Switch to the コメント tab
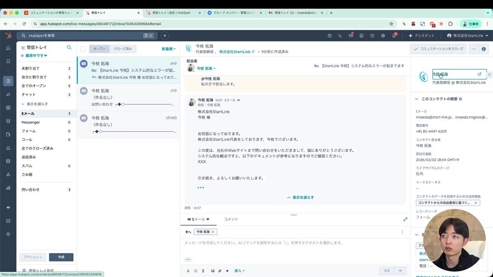The image size is (493, 277). [x=231, y=219]
